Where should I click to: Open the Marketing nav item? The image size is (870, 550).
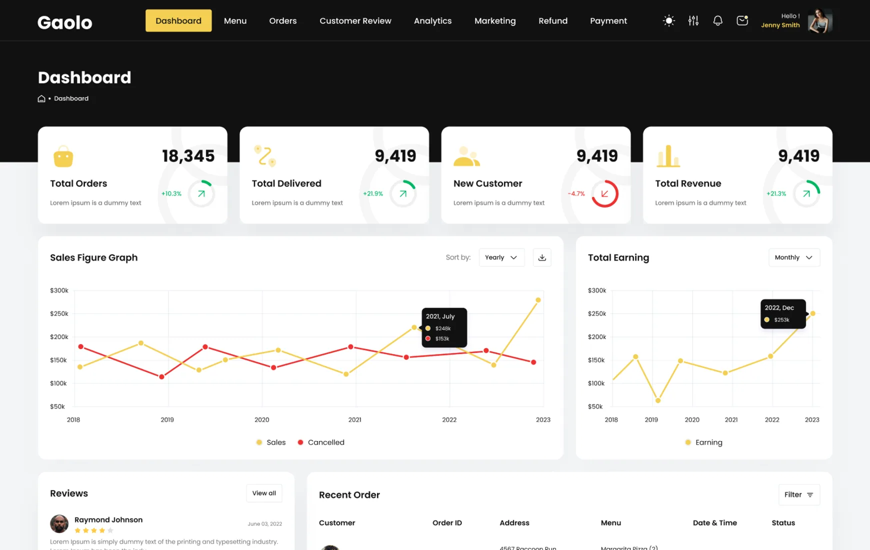(495, 20)
